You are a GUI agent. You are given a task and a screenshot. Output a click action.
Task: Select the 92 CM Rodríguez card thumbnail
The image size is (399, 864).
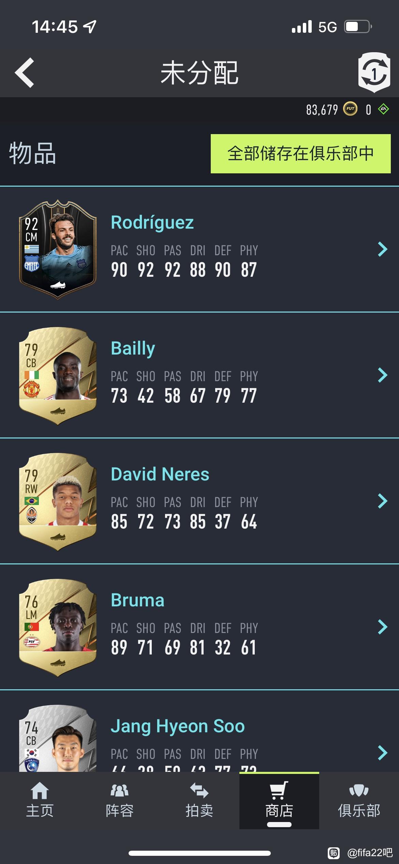tap(58, 249)
